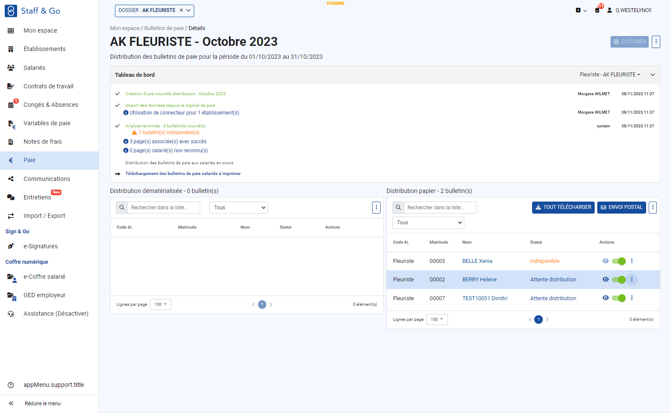
Task: Focus the search field in papier list
Action: (440, 208)
